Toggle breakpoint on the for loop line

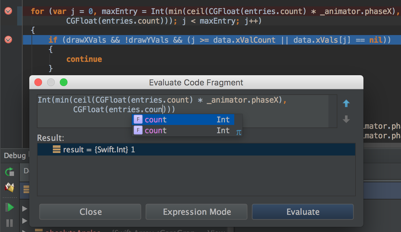[8, 11]
